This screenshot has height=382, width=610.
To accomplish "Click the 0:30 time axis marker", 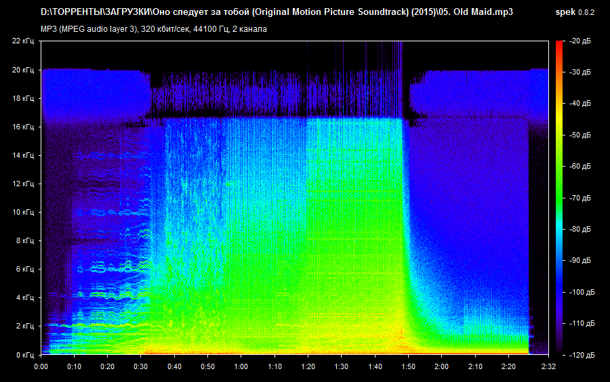I will 140,366.
